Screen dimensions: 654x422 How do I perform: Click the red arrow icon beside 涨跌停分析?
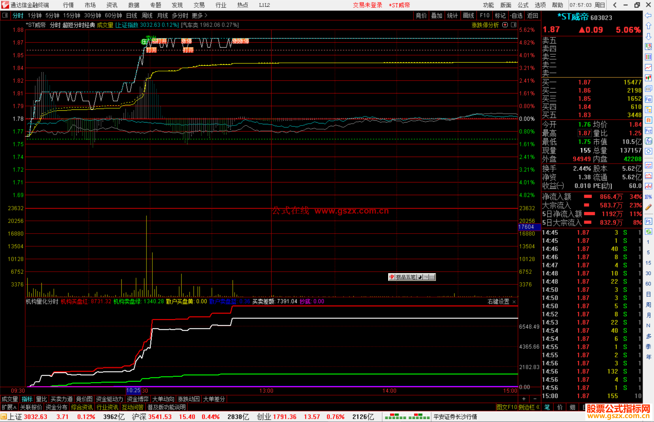[x=505, y=25]
